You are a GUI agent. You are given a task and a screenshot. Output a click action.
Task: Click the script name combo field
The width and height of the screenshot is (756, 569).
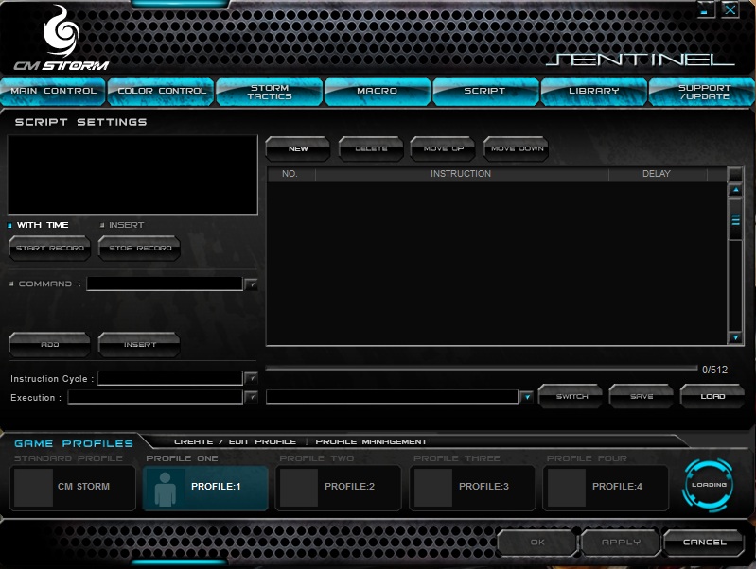click(393, 397)
